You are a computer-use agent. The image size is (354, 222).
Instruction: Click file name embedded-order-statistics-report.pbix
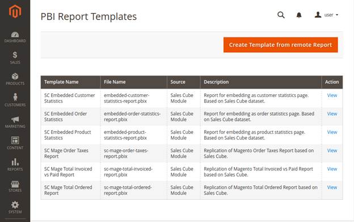click(132, 116)
